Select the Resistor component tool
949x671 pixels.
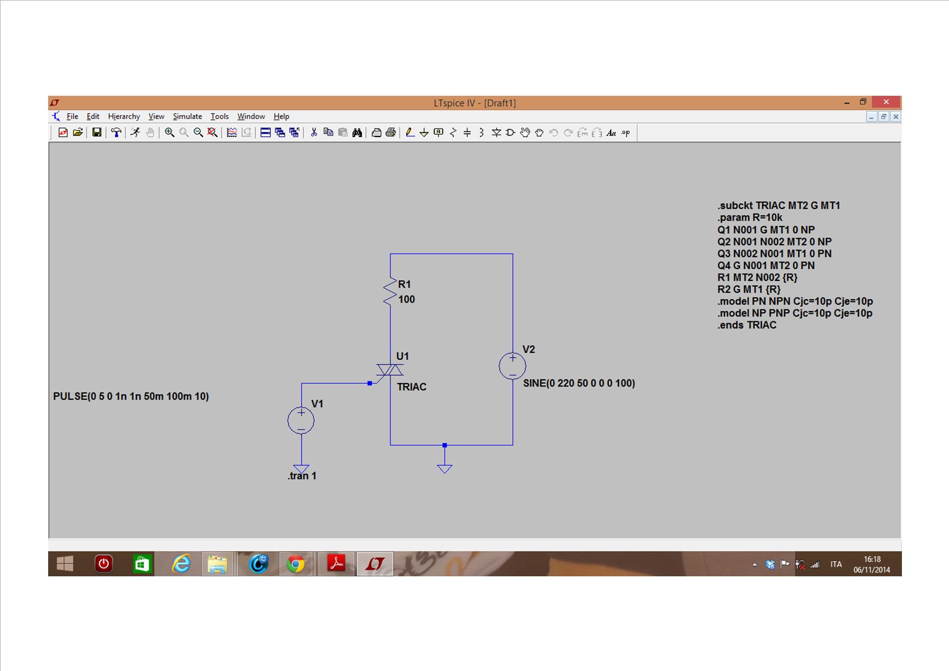453,133
